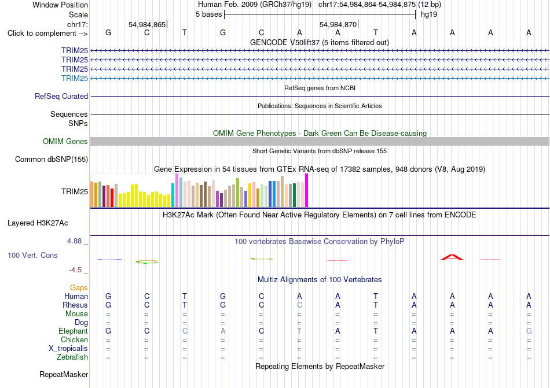
Task: Click the chr17:54,984,864-54,984,875 coordinate range text
Action: [367, 5]
